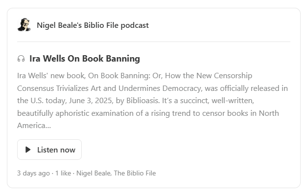Click the headphones icon beside episode title
Viewport: 307px width, 195px height.
pyautogui.click(x=21, y=59)
